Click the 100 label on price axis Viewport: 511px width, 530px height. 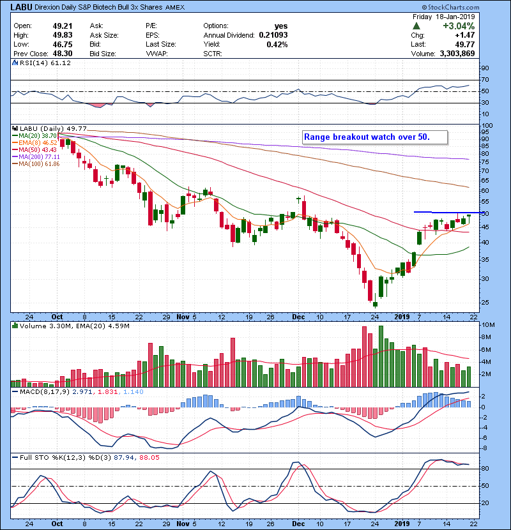click(487, 125)
